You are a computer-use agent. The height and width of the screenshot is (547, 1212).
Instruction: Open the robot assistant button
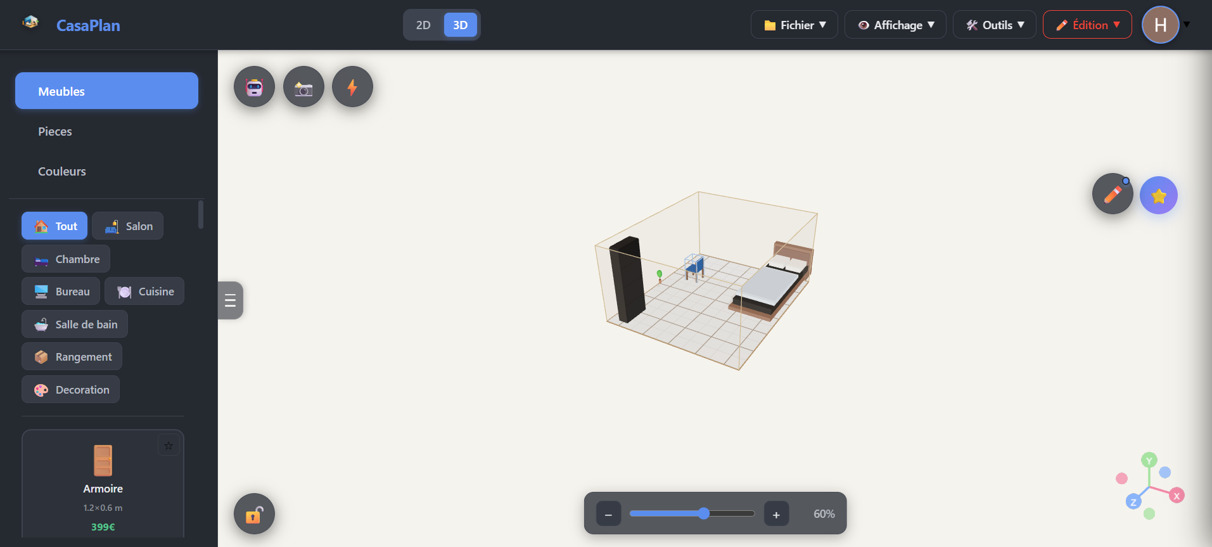coord(254,87)
